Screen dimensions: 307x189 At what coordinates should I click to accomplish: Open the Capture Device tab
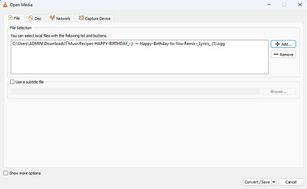click(95, 18)
